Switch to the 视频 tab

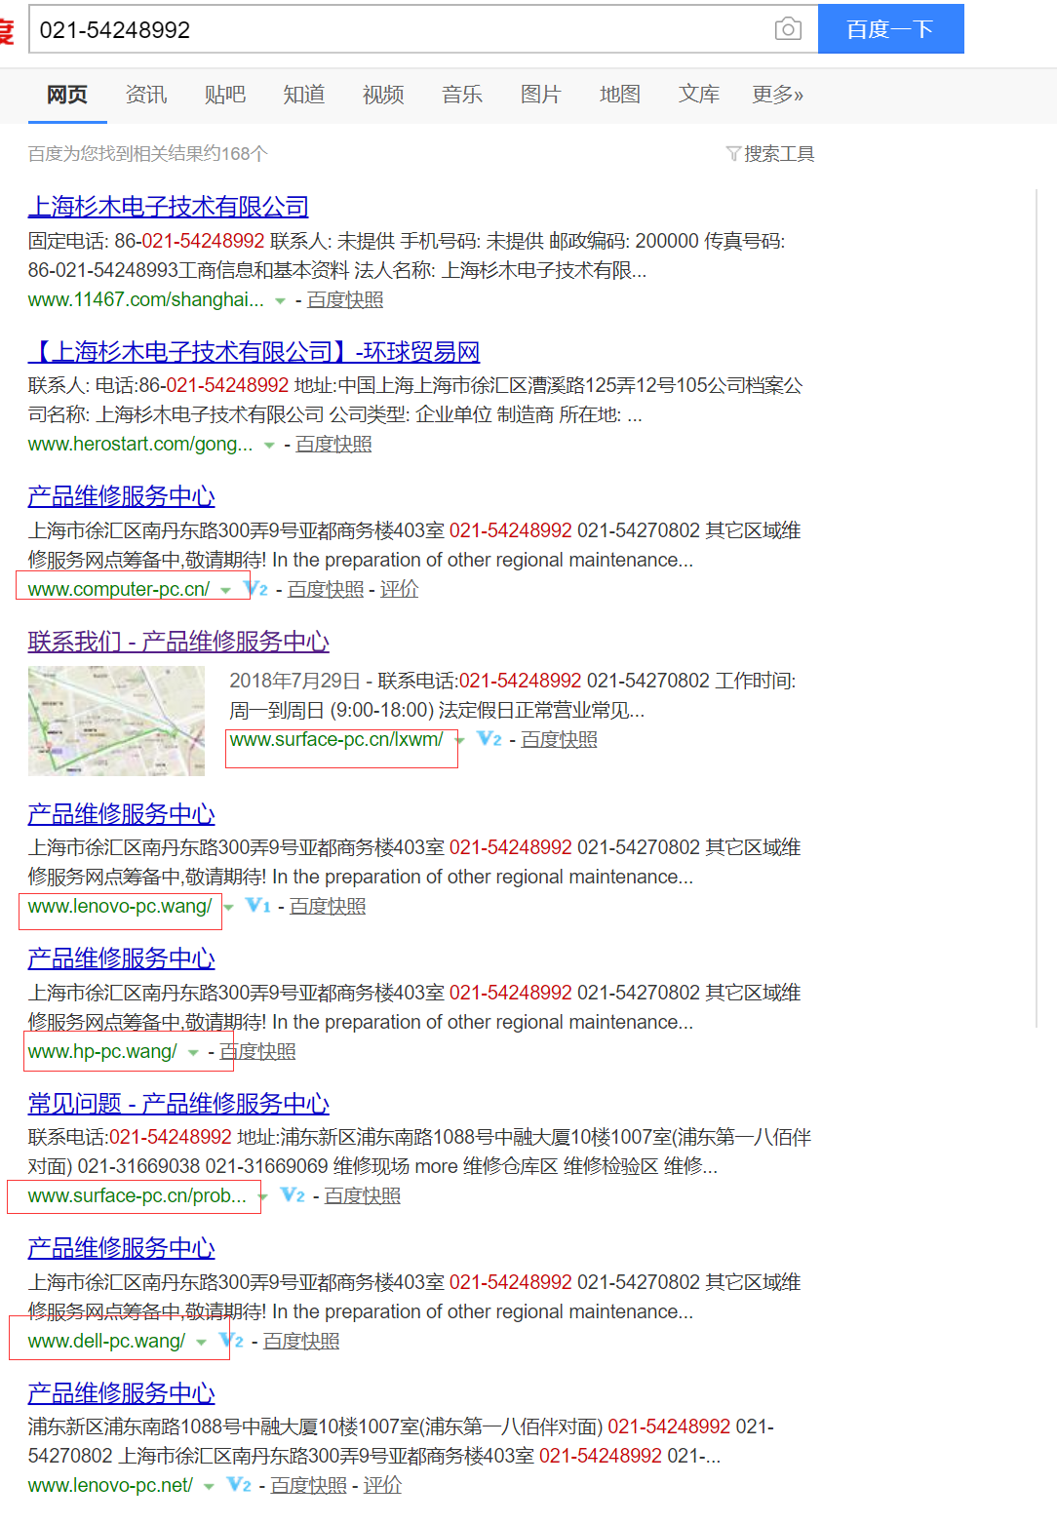[383, 95]
